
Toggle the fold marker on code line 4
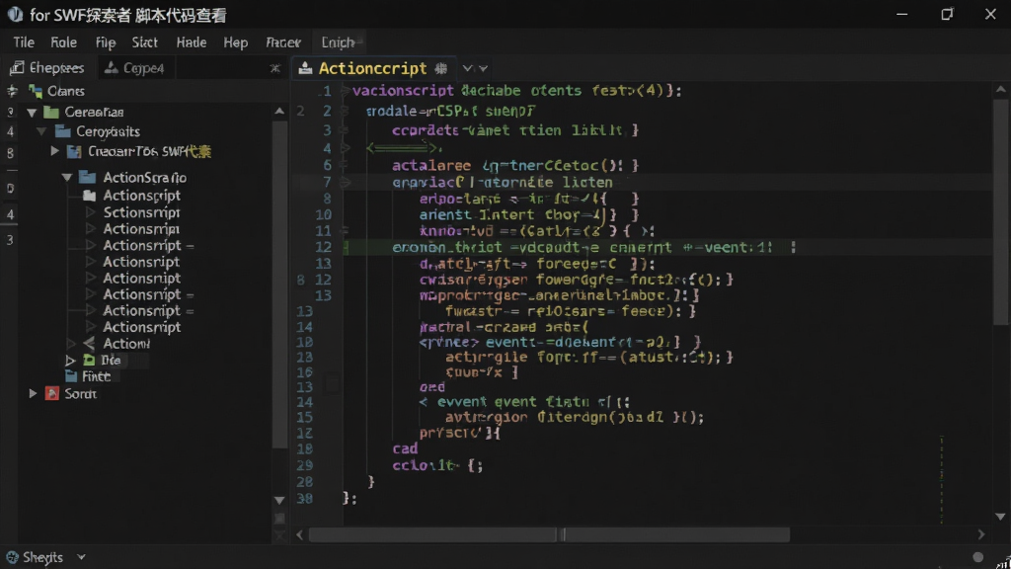click(345, 148)
